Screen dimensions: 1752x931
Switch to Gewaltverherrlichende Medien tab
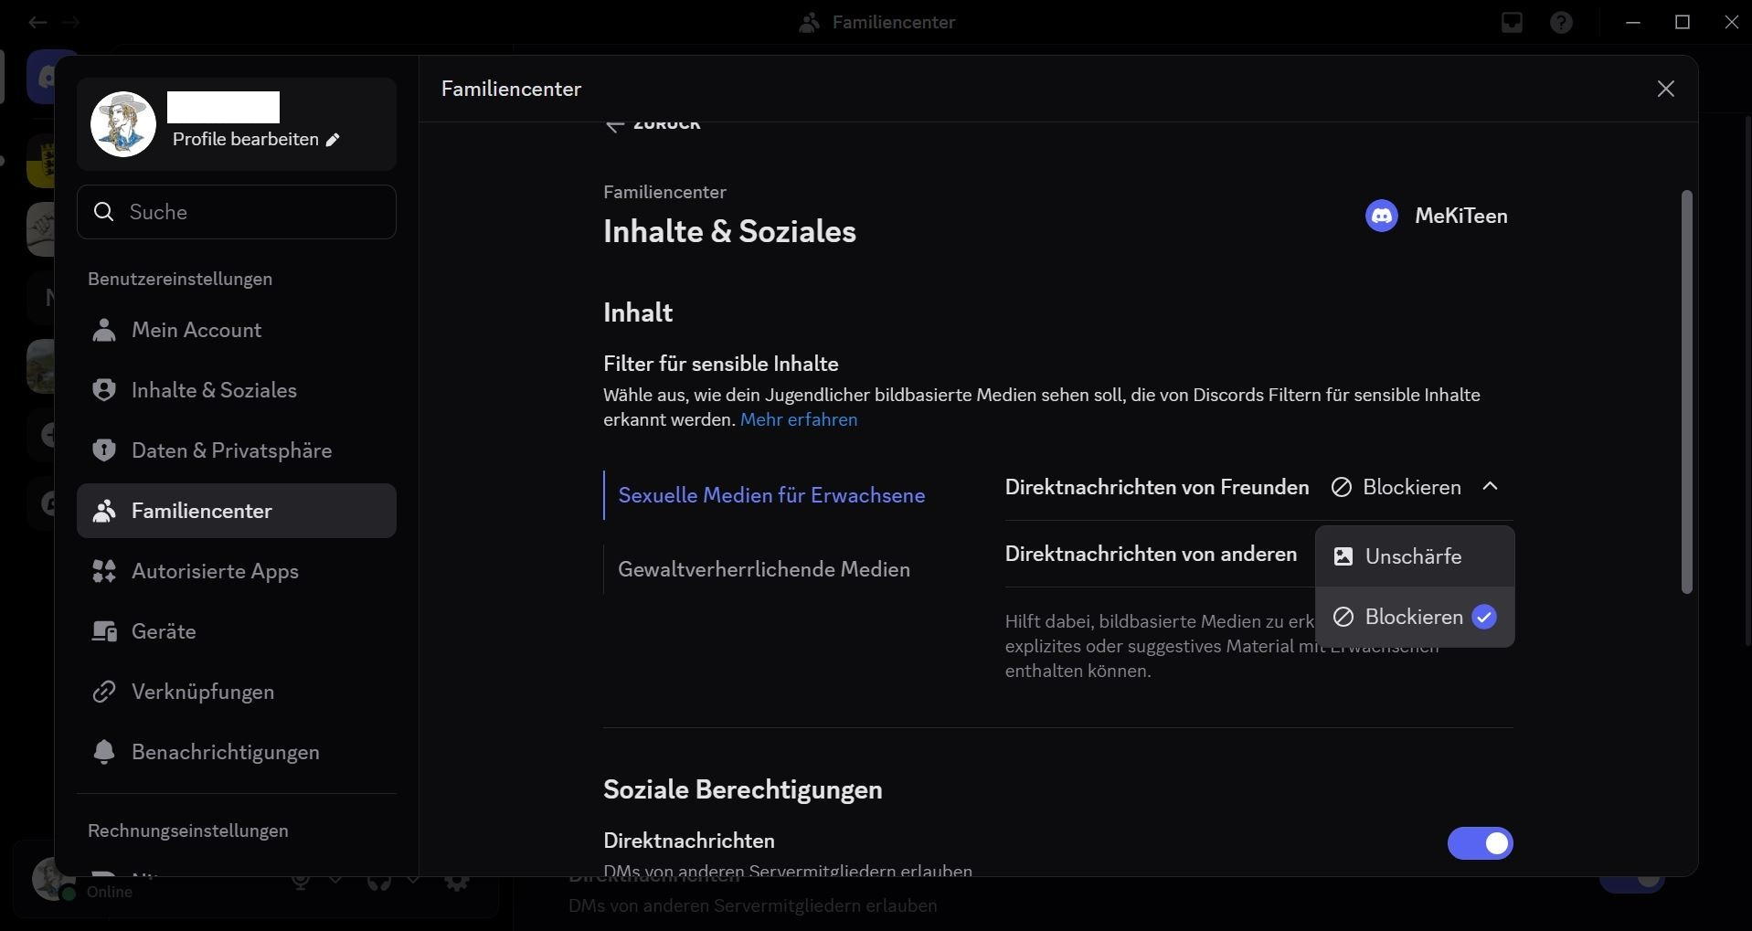[763, 569]
